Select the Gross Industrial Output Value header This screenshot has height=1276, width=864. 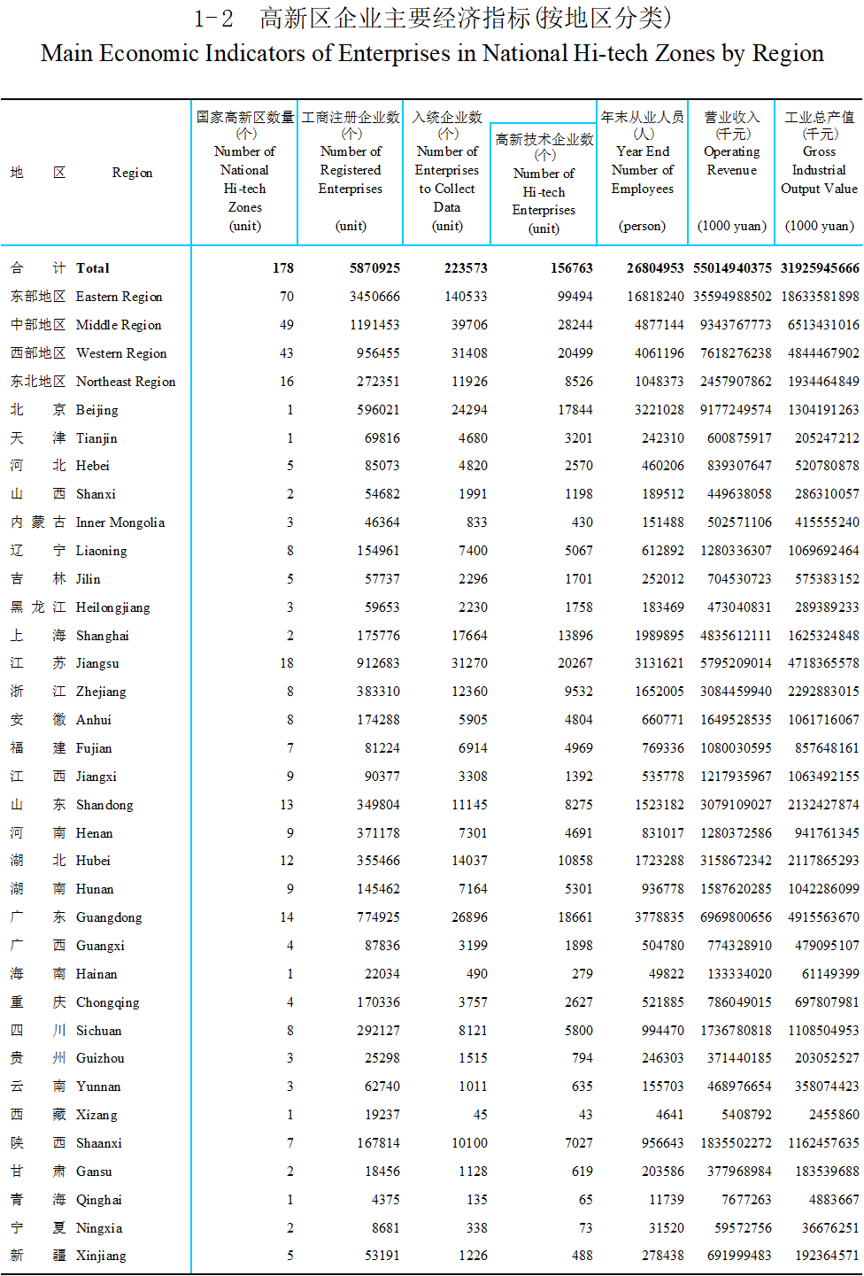pos(819,171)
